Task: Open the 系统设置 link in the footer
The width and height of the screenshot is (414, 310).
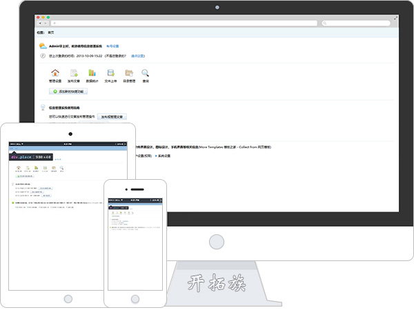Action: click(x=164, y=156)
